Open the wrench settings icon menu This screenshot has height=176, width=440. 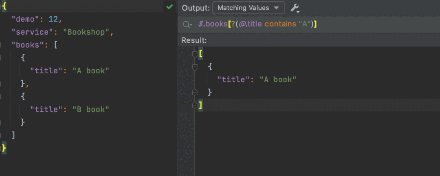pos(295,8)
